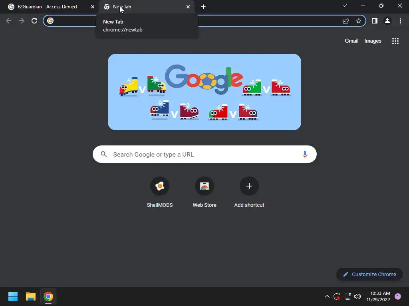This screenshot has height=306, width=409.
Task: Open Gmail link
Action: pos(351,41)
